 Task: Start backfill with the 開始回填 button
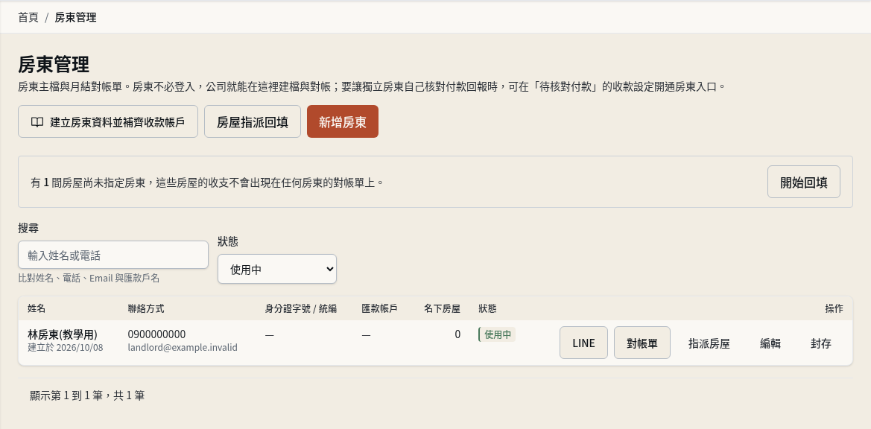804,182
